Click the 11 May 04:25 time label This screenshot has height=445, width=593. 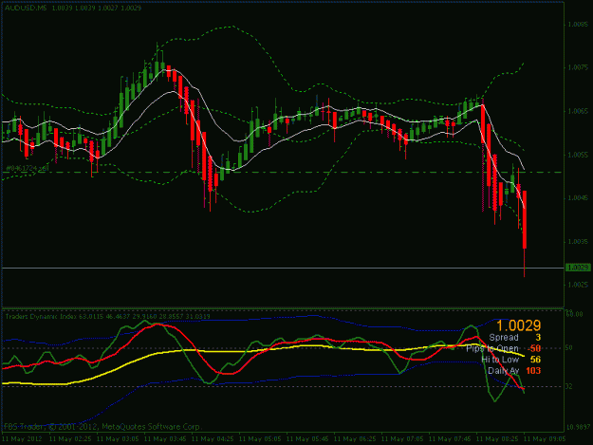[213, 439]
